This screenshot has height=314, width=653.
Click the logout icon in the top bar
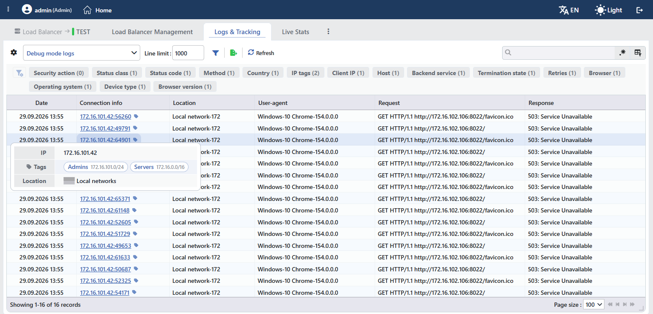(x=639, y=10)
